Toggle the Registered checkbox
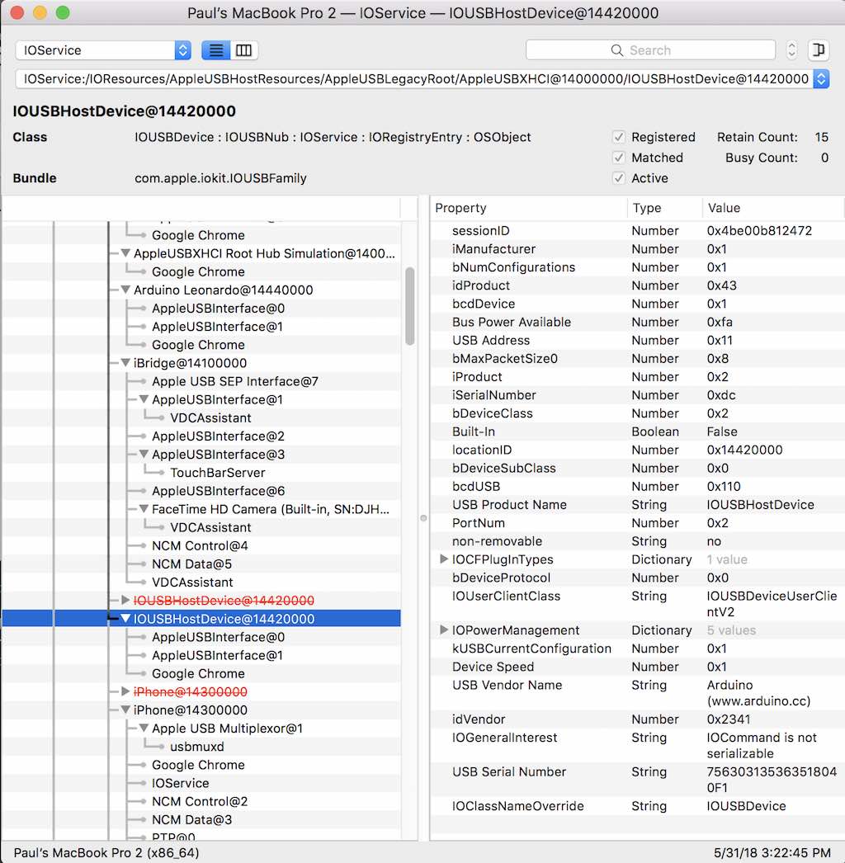845x863 pixels. coord(619,137)
